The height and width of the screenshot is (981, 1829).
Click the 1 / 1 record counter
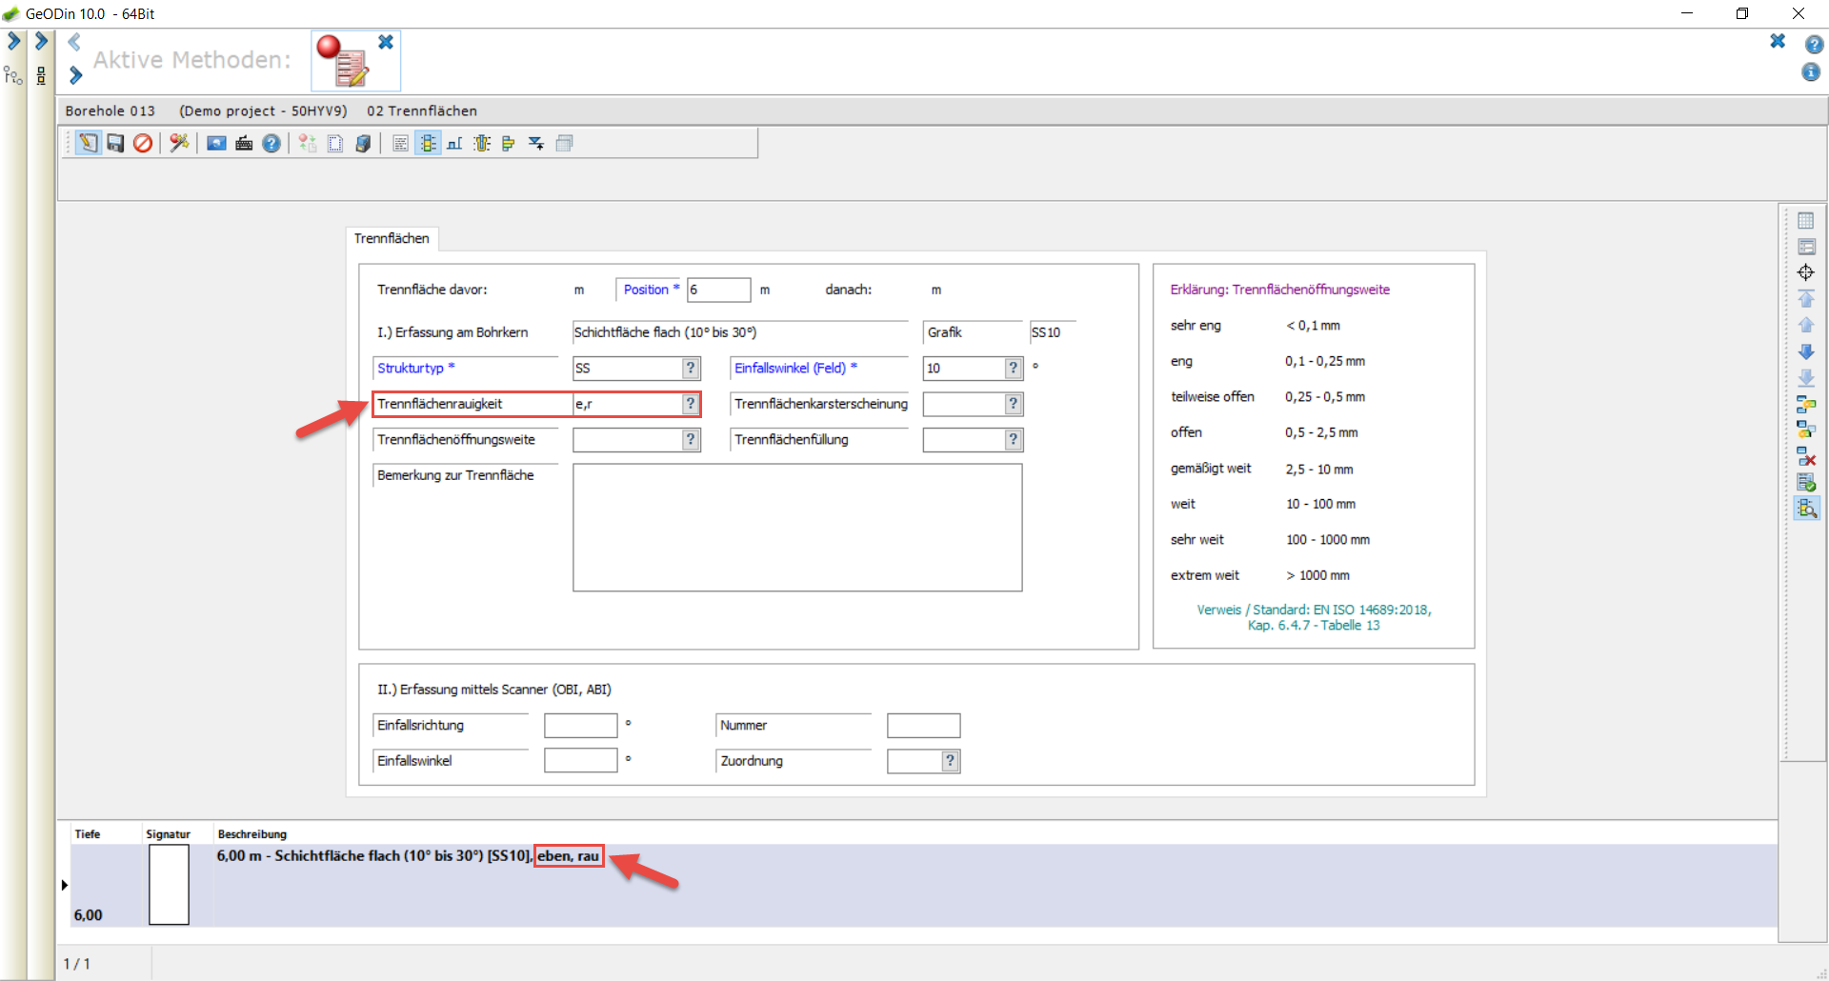(x=76, y=964)
